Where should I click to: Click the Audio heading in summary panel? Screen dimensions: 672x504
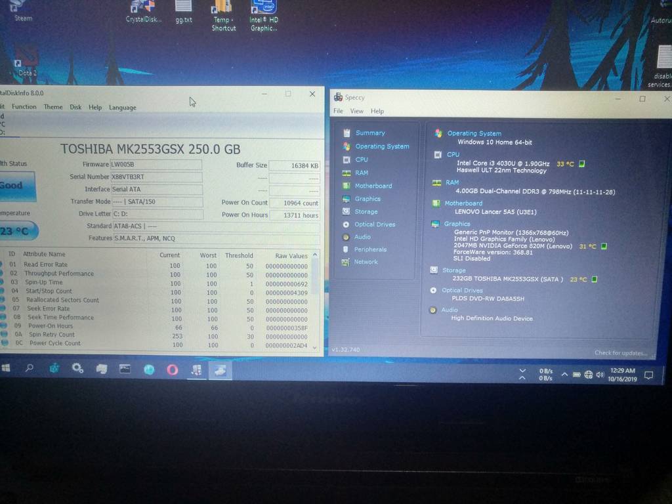point(450,310)
